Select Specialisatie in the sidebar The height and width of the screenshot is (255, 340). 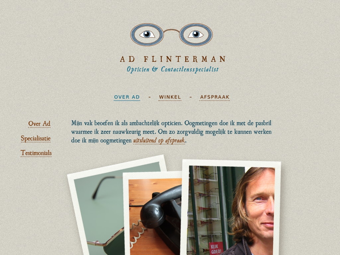point(36,138)
